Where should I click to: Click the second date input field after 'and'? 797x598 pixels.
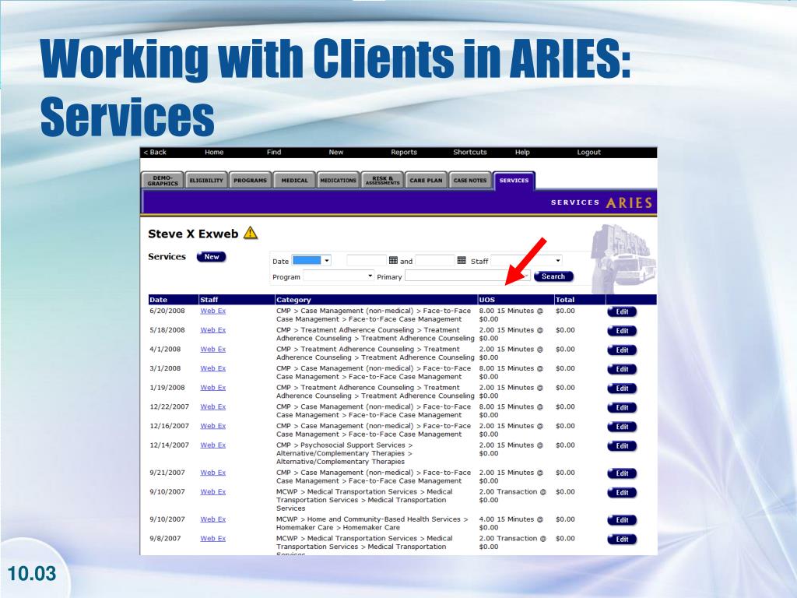[434, 260]
